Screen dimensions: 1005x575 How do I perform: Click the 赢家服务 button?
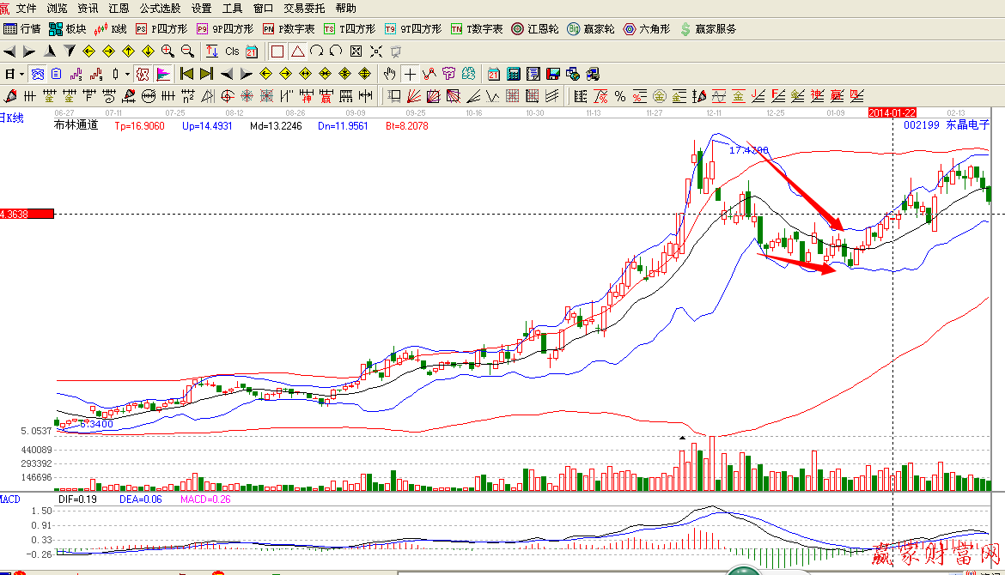pos(707,28)
